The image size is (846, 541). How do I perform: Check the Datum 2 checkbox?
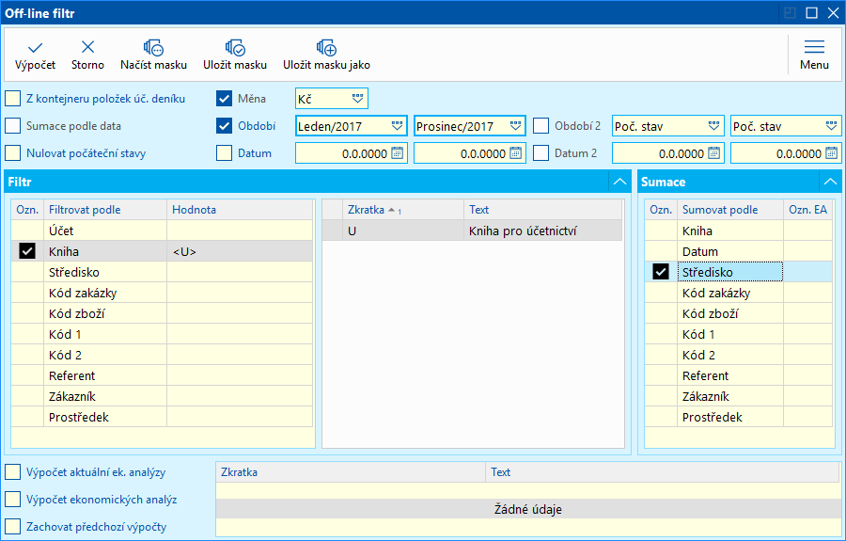pyautogui.click(x=540, y=153)
